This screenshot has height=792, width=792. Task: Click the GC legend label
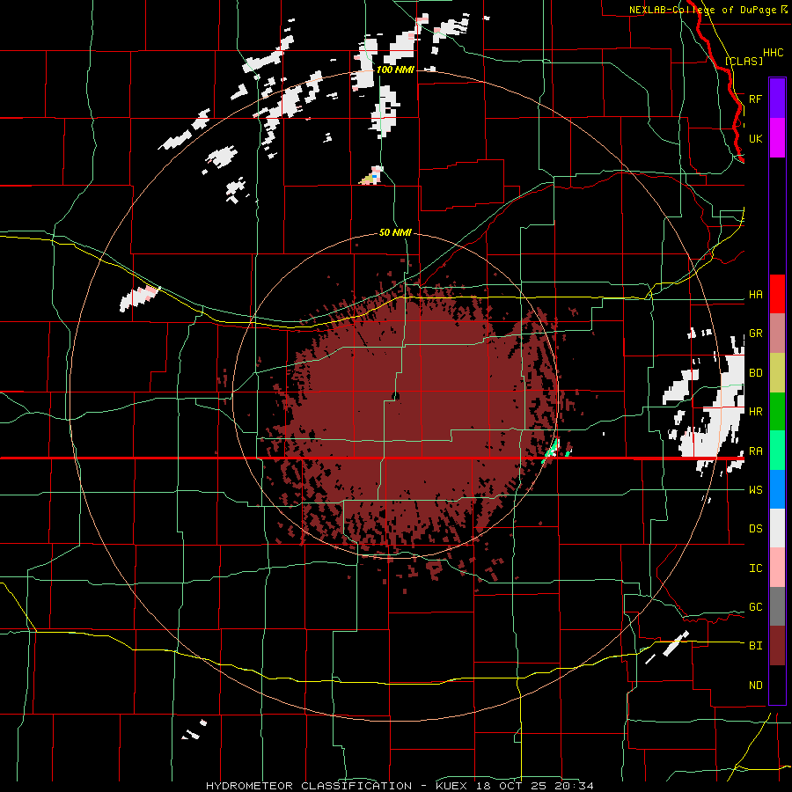pos(755,607)
